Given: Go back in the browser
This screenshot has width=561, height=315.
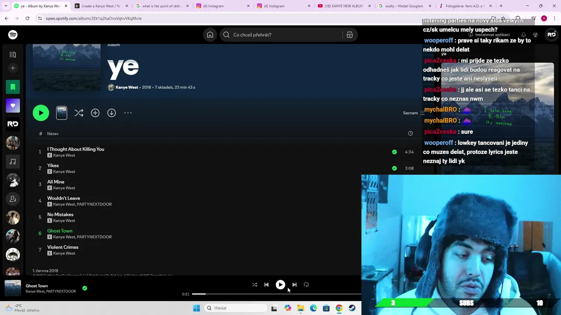Looking at the screenshot, I should click(x=6, y=18).
